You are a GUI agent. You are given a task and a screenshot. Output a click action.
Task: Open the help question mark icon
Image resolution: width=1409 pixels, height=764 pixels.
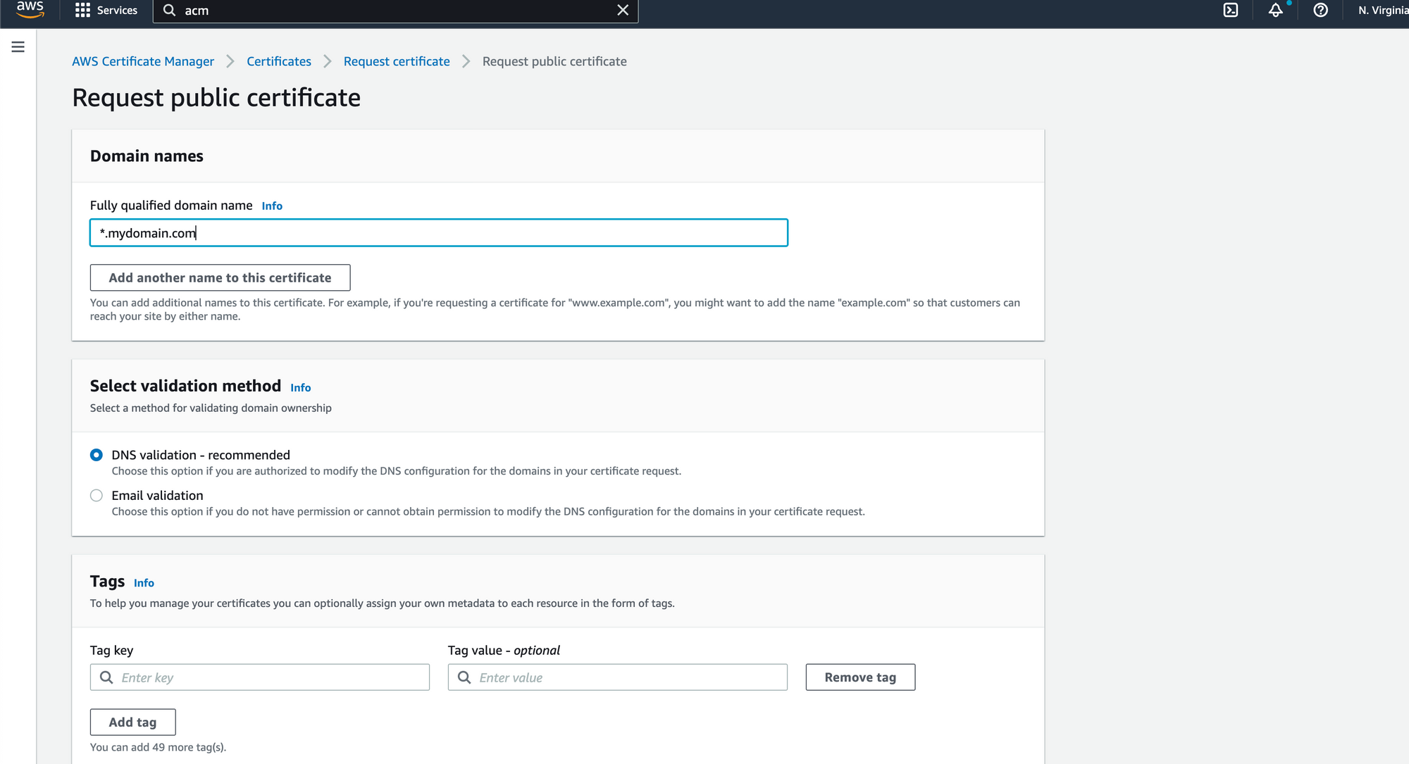(1321, 11)
